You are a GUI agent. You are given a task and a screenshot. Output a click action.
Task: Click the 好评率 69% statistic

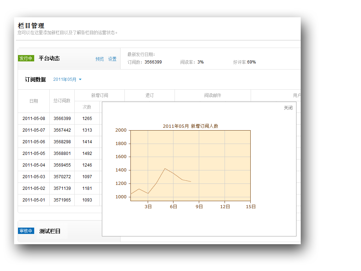(244, 62)
